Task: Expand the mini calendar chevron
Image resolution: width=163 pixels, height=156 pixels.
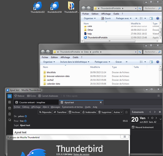Action: tap(160, 119)
